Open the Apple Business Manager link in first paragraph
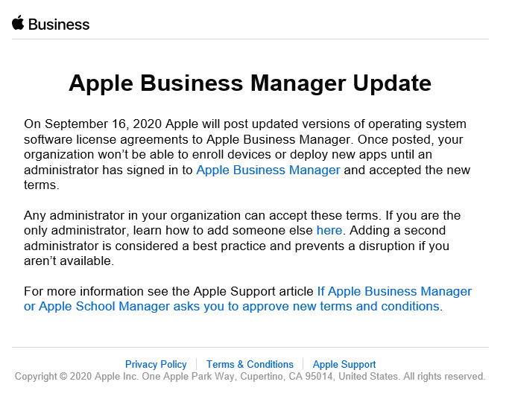Screen dimensions: 512x402 [268, 170]
